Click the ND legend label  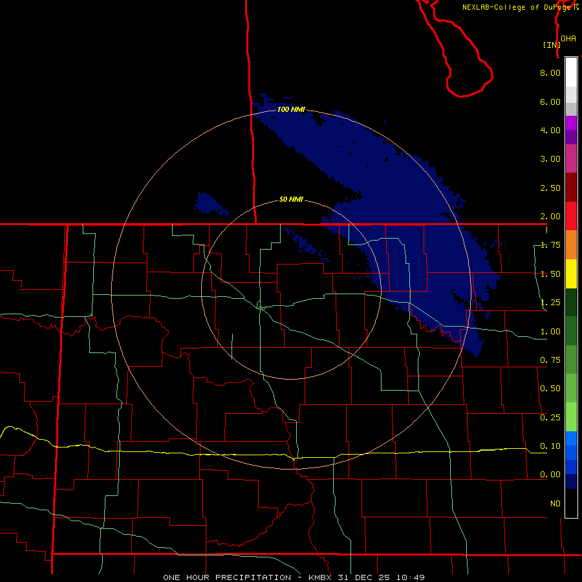[555, 504]
